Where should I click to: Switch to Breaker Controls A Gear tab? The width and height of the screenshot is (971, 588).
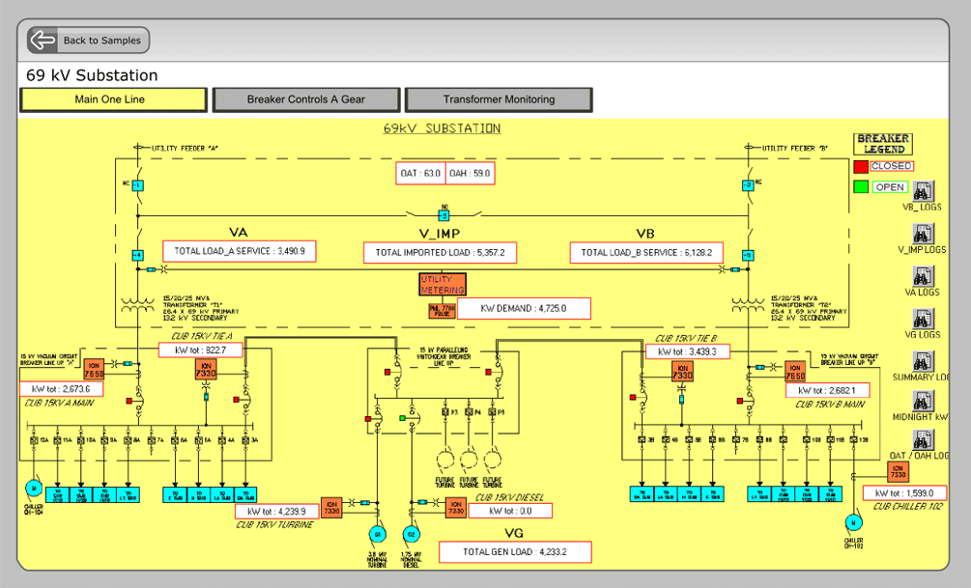[x=306, y=99]
